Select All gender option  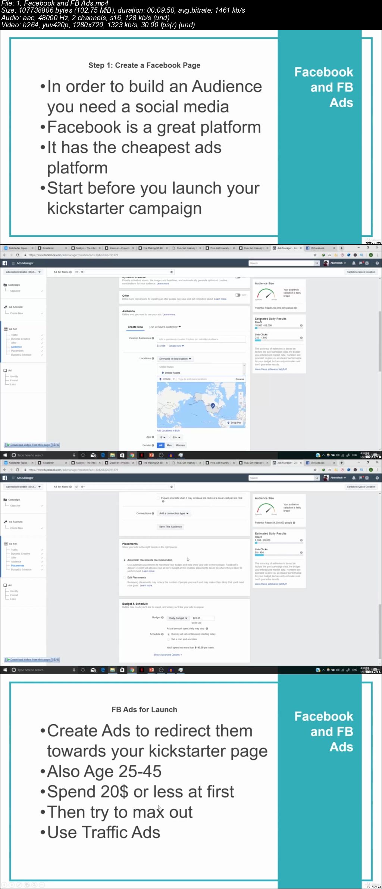(x=161, y=445)
